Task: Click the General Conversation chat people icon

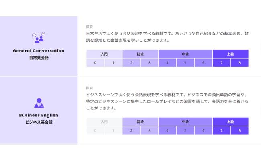Action: pyautogui.click(x=39, y=37)
